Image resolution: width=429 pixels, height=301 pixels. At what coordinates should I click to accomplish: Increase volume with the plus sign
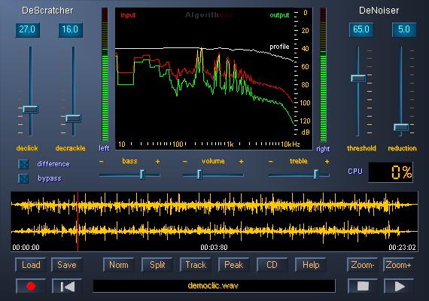241,162
